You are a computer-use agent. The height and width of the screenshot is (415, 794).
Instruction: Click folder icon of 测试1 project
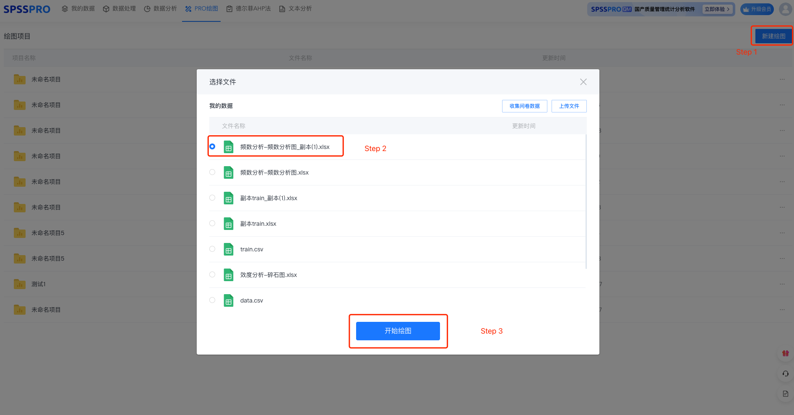20,284
